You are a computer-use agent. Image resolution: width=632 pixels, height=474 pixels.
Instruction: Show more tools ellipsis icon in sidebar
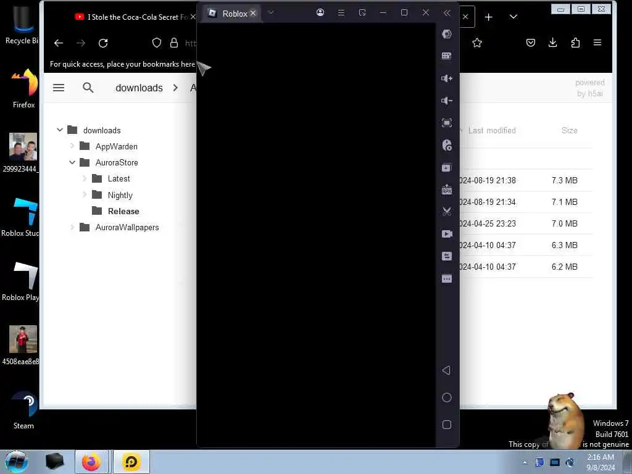click(x=447, y=278)
